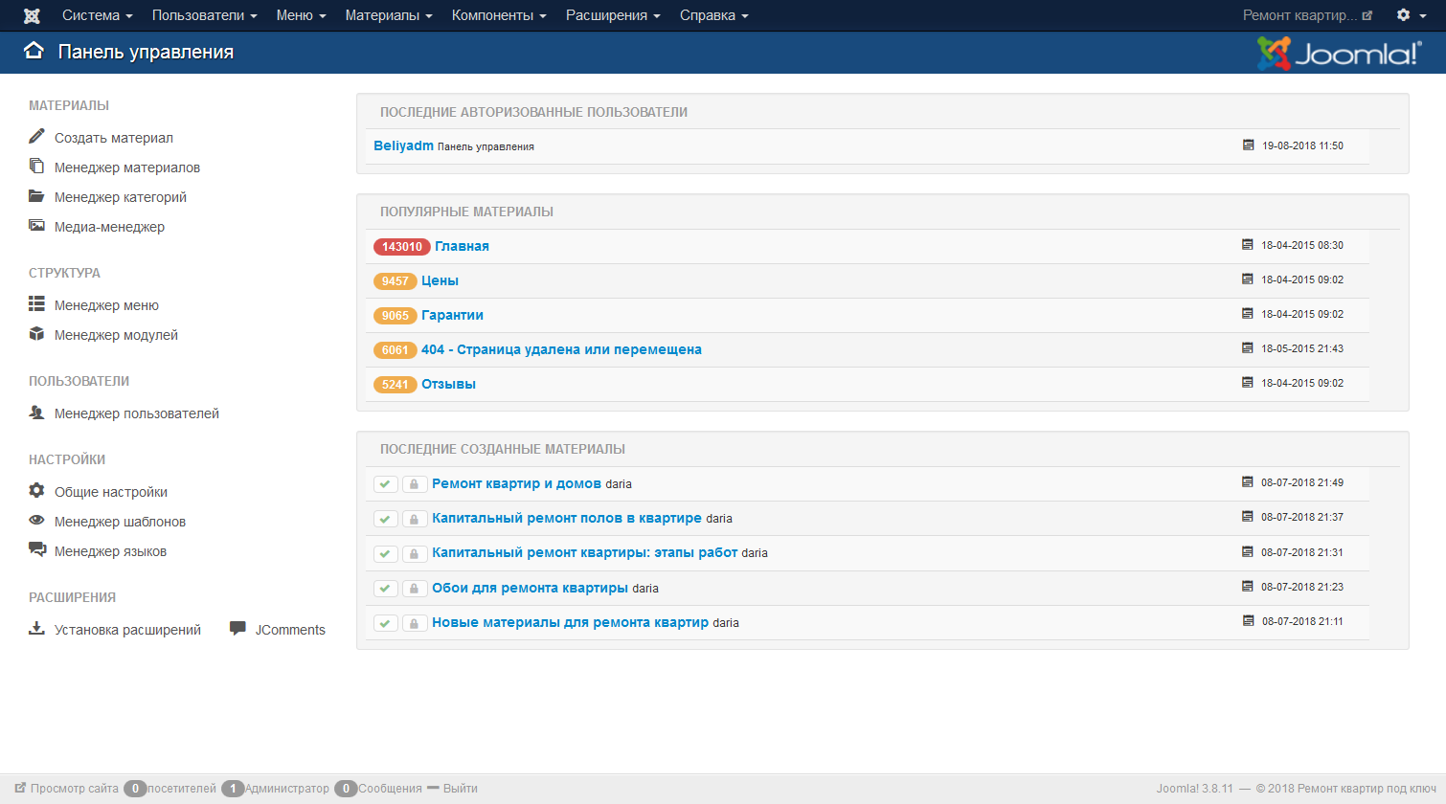The image size is (1446, 804).
Task: Toggle published check for Новые материалы для ремонта квартир
Action: click(x=385, y=623)
